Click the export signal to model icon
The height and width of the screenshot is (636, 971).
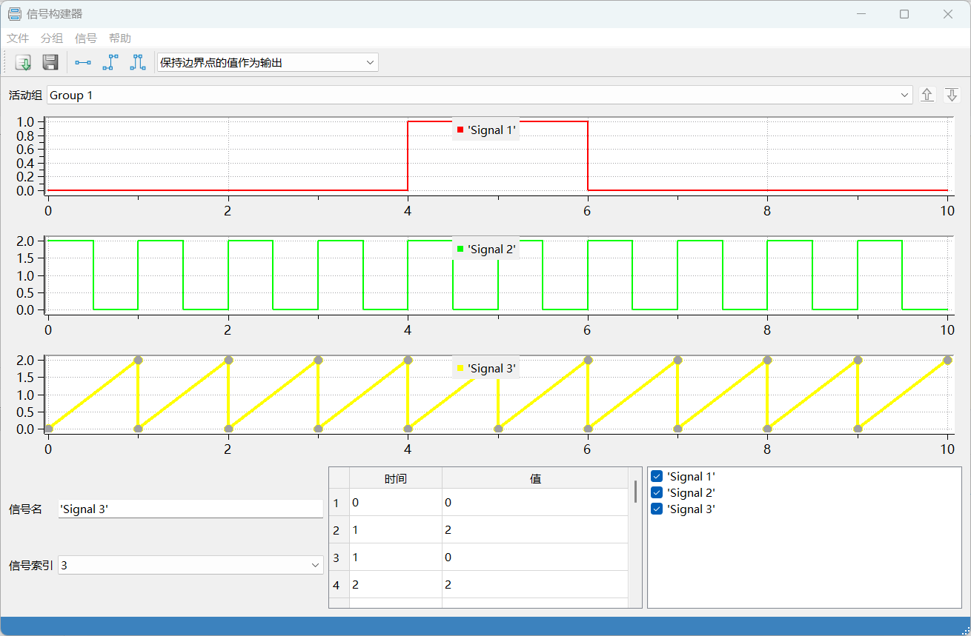pos(22,62)
